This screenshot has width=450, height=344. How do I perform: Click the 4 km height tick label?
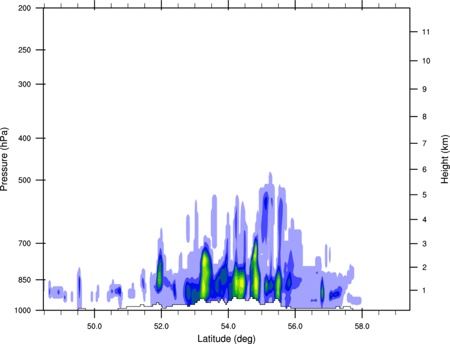[x=425, y=220]
